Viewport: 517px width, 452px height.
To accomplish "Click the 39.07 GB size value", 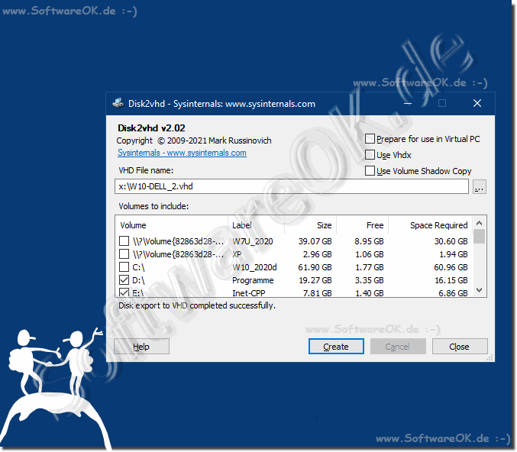I will 315,241.
